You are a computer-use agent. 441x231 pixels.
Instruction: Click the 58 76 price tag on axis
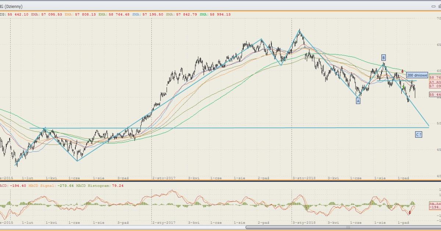pyautogui.click(x=435, y=78)
